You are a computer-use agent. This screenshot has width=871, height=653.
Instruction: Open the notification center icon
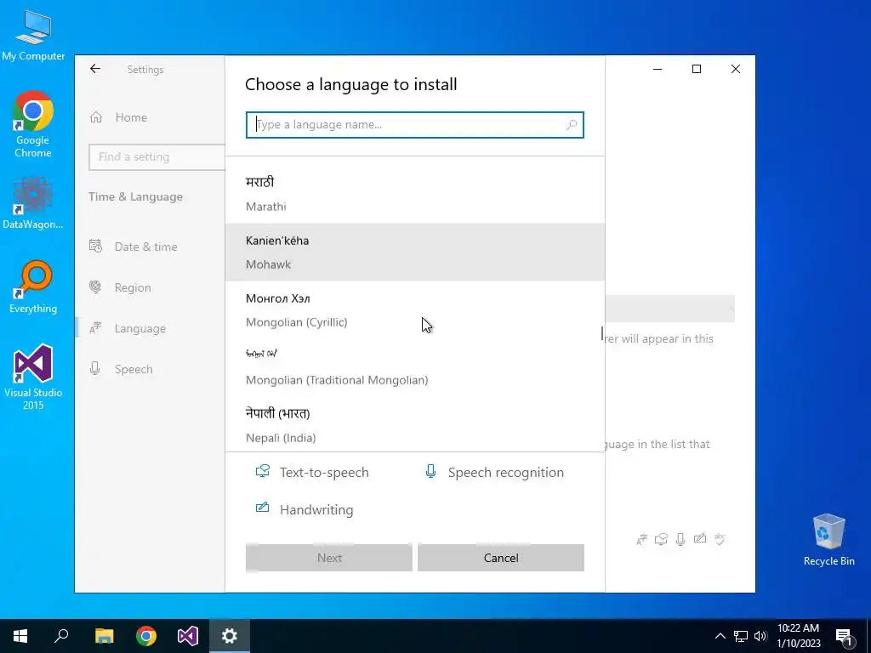point(844,636)
